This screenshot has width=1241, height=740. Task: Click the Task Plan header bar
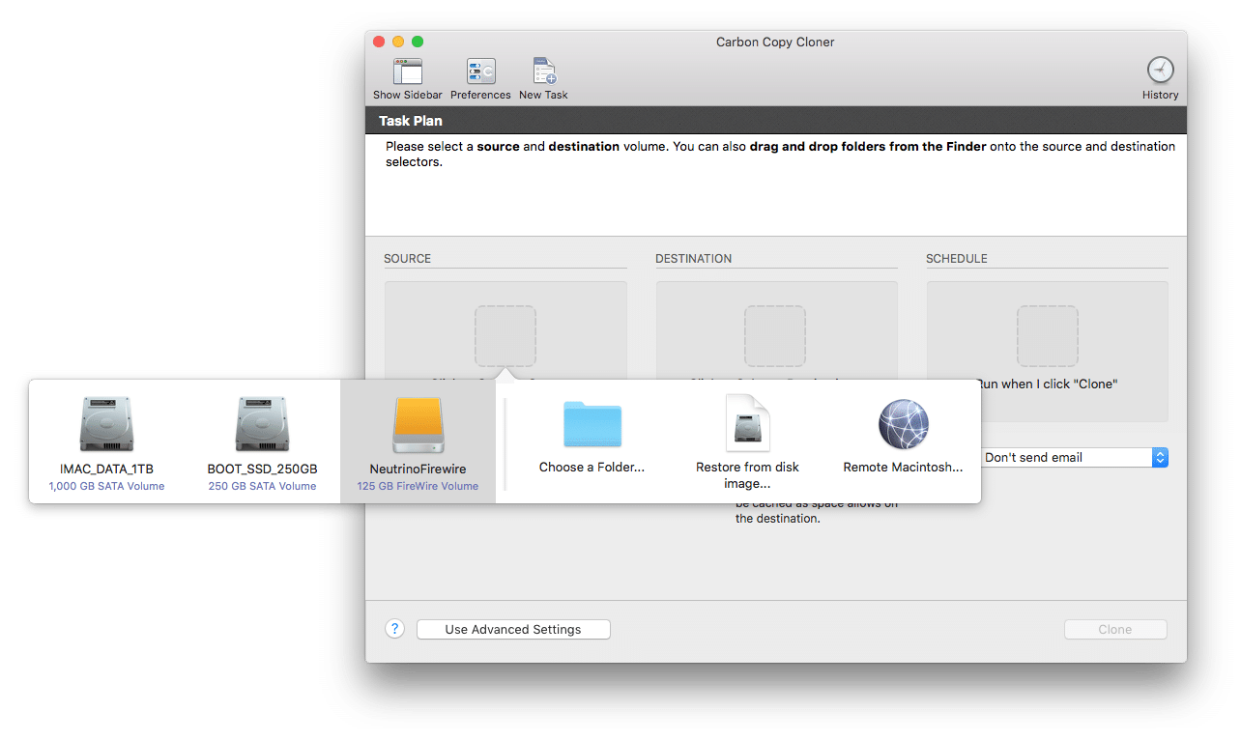coord(775,121)
